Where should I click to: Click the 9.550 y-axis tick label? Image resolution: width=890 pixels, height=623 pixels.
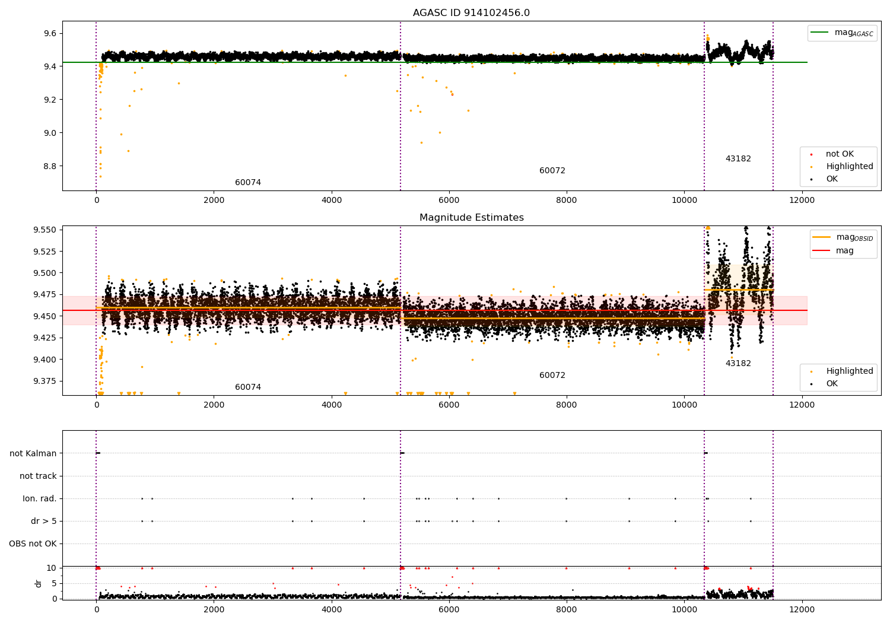coord(45,230)
